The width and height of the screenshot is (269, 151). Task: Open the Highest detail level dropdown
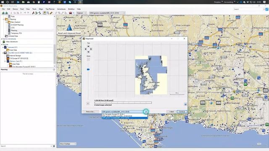tap(82, 13)
